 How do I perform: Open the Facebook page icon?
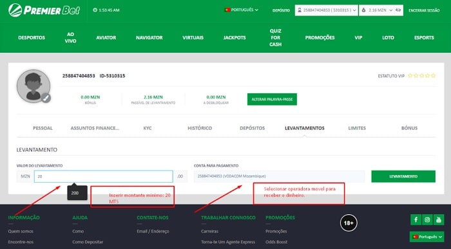tap(416, 219)
